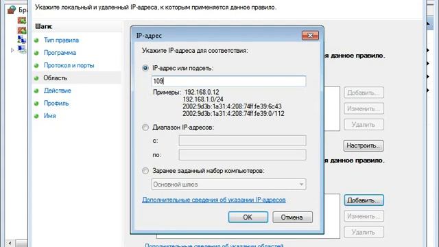
Task: Expand the monitoring node triangle in the tree
Action: coord(12,50)
